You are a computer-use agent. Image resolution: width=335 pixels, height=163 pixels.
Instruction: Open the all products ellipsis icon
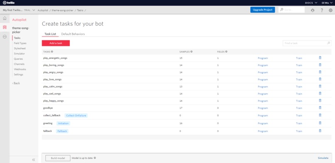5,36
